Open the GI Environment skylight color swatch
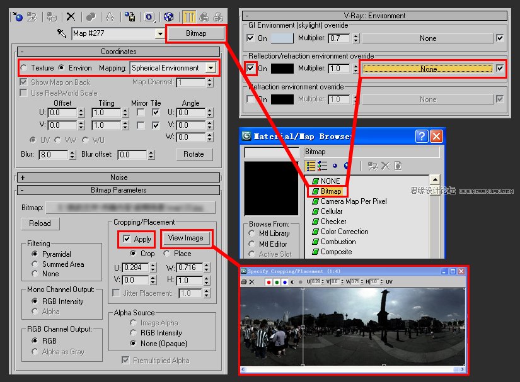The width and height of the screenshot is (520, 382). [282, 38]
